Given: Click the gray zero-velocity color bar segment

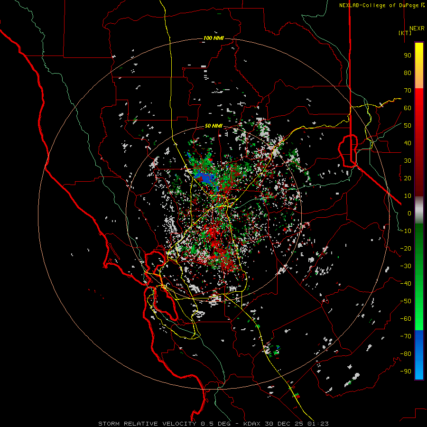Looking at the screenshot, I should point(419,210).
